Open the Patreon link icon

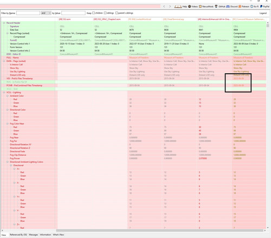(x=240, y=7)
